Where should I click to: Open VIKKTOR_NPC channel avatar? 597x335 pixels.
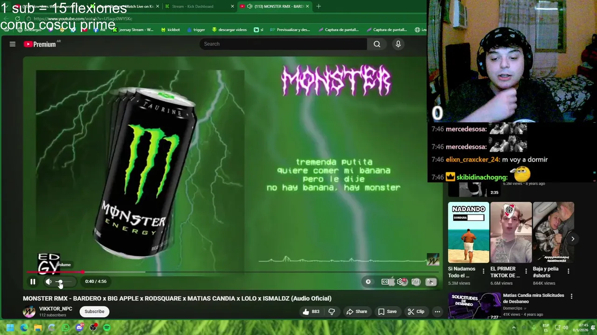(29, 312)
